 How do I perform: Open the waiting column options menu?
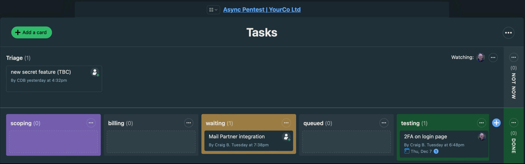[286, 123]
